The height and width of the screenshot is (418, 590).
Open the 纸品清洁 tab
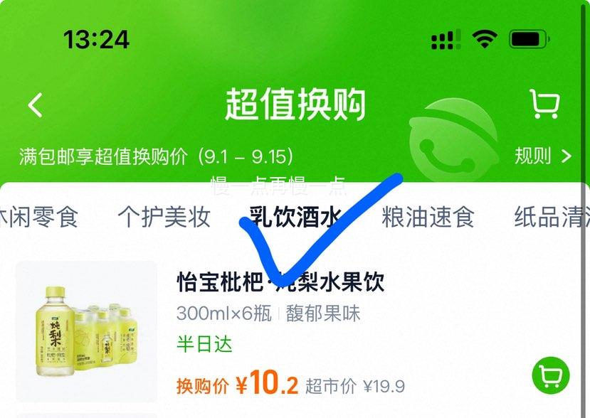[x=552, y=218]
